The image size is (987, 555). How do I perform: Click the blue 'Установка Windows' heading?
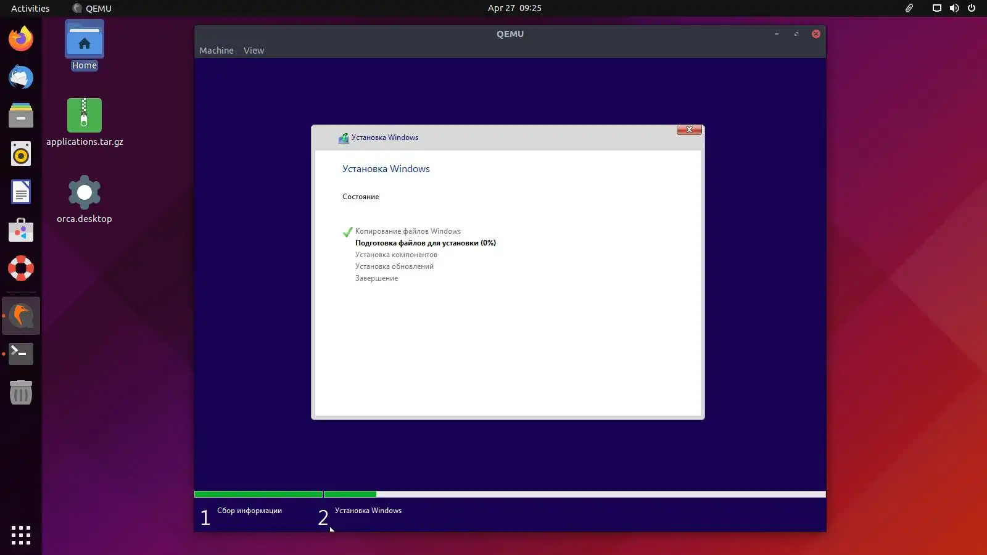coord(386,169)
